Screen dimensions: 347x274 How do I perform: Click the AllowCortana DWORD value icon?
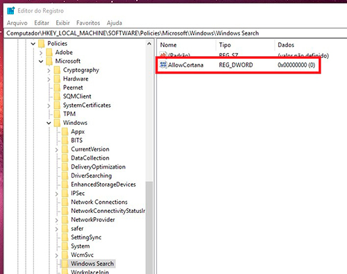pos(163,65)
